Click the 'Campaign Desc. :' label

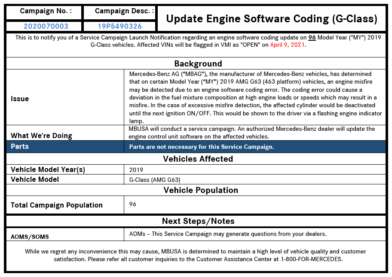[x=124, y=11]
